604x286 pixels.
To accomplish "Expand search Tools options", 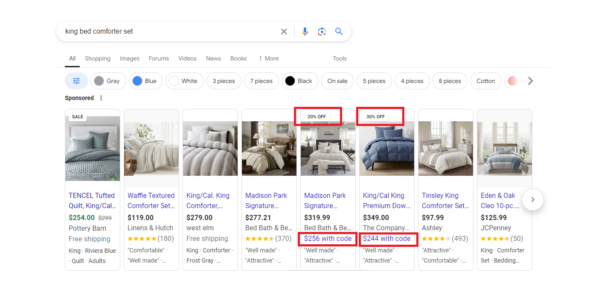I will point(340,58).
